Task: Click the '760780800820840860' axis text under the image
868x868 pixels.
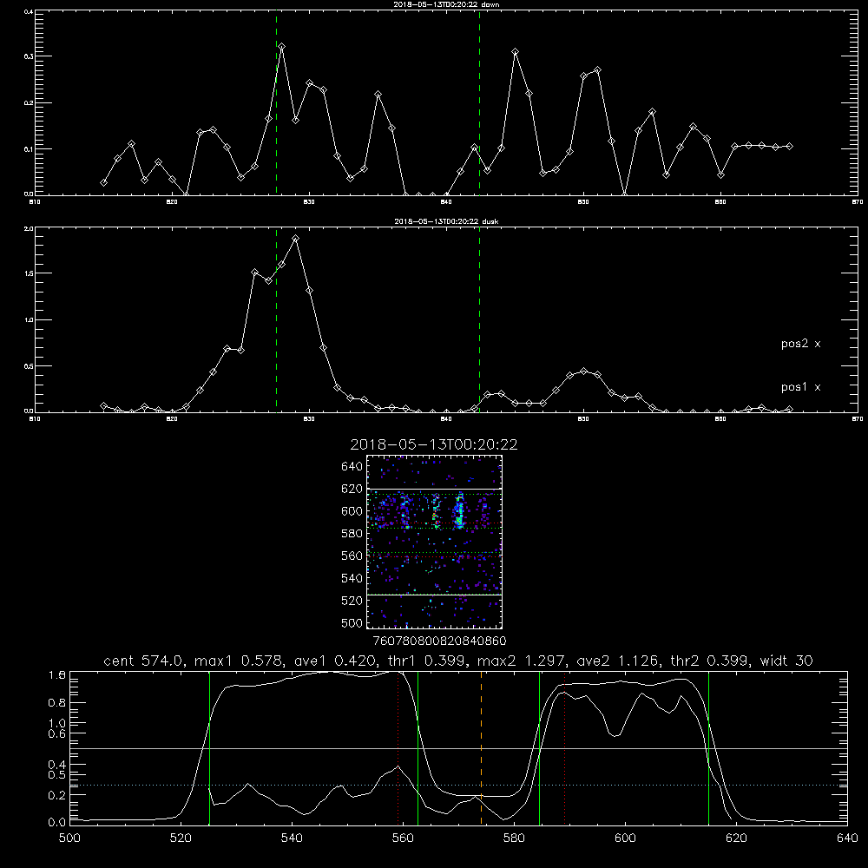Action: click(x=439, y=641)
